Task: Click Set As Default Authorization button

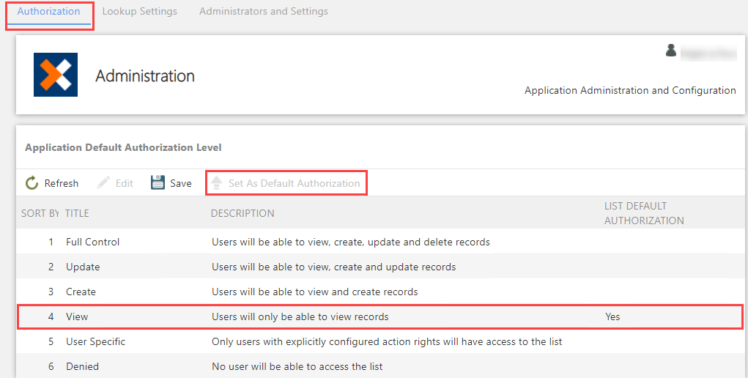Action: [x=286, y=183]
